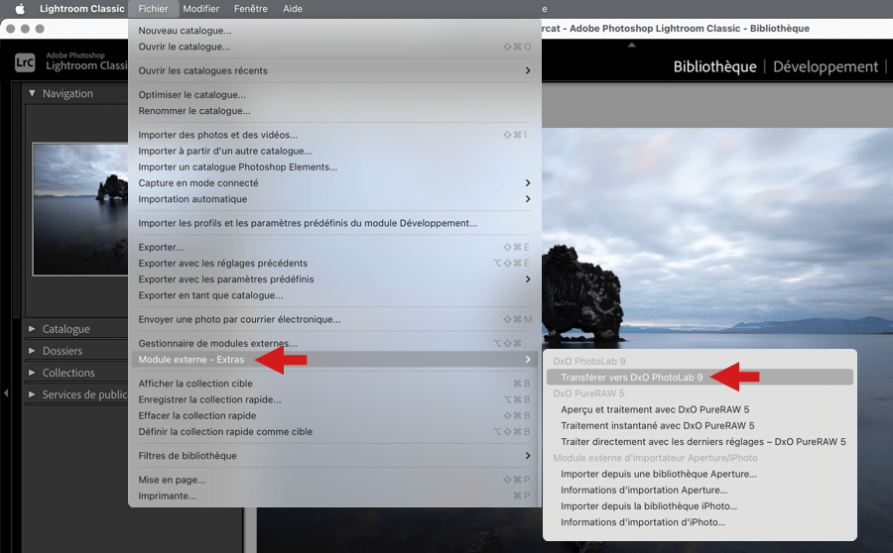Select Définir la collection rapide comme cible
This screenshot has width=893, height=553.
tap(334, 431)
